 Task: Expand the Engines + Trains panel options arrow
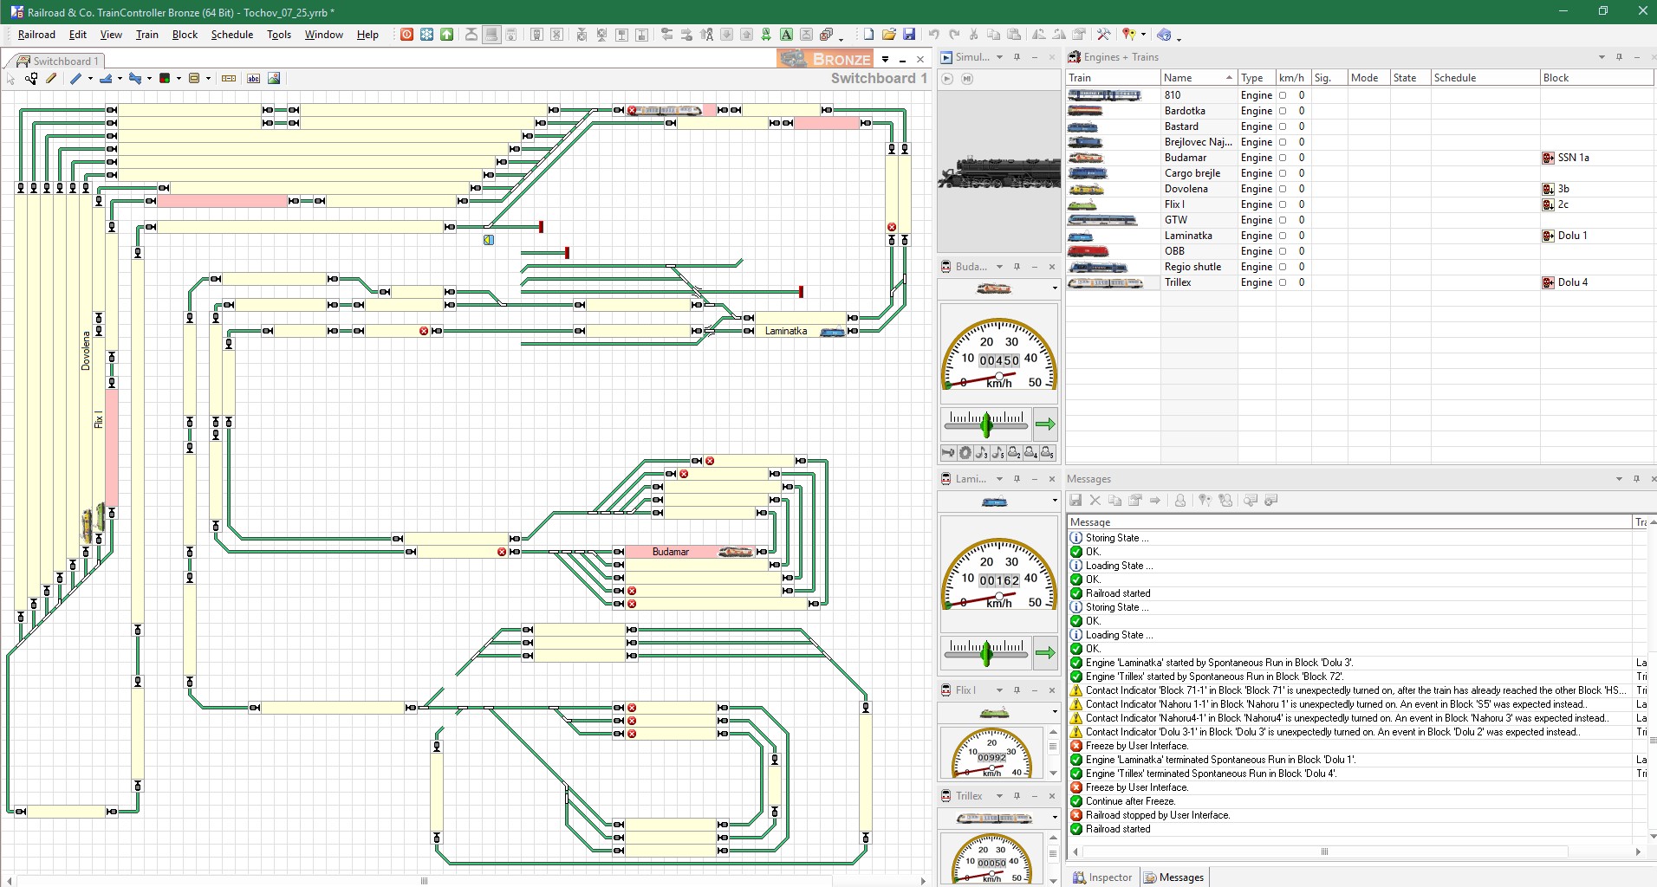tap(1601, 57)
